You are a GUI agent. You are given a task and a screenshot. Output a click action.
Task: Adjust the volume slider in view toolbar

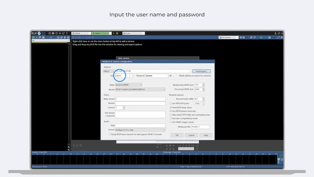(x=269, y=37)
